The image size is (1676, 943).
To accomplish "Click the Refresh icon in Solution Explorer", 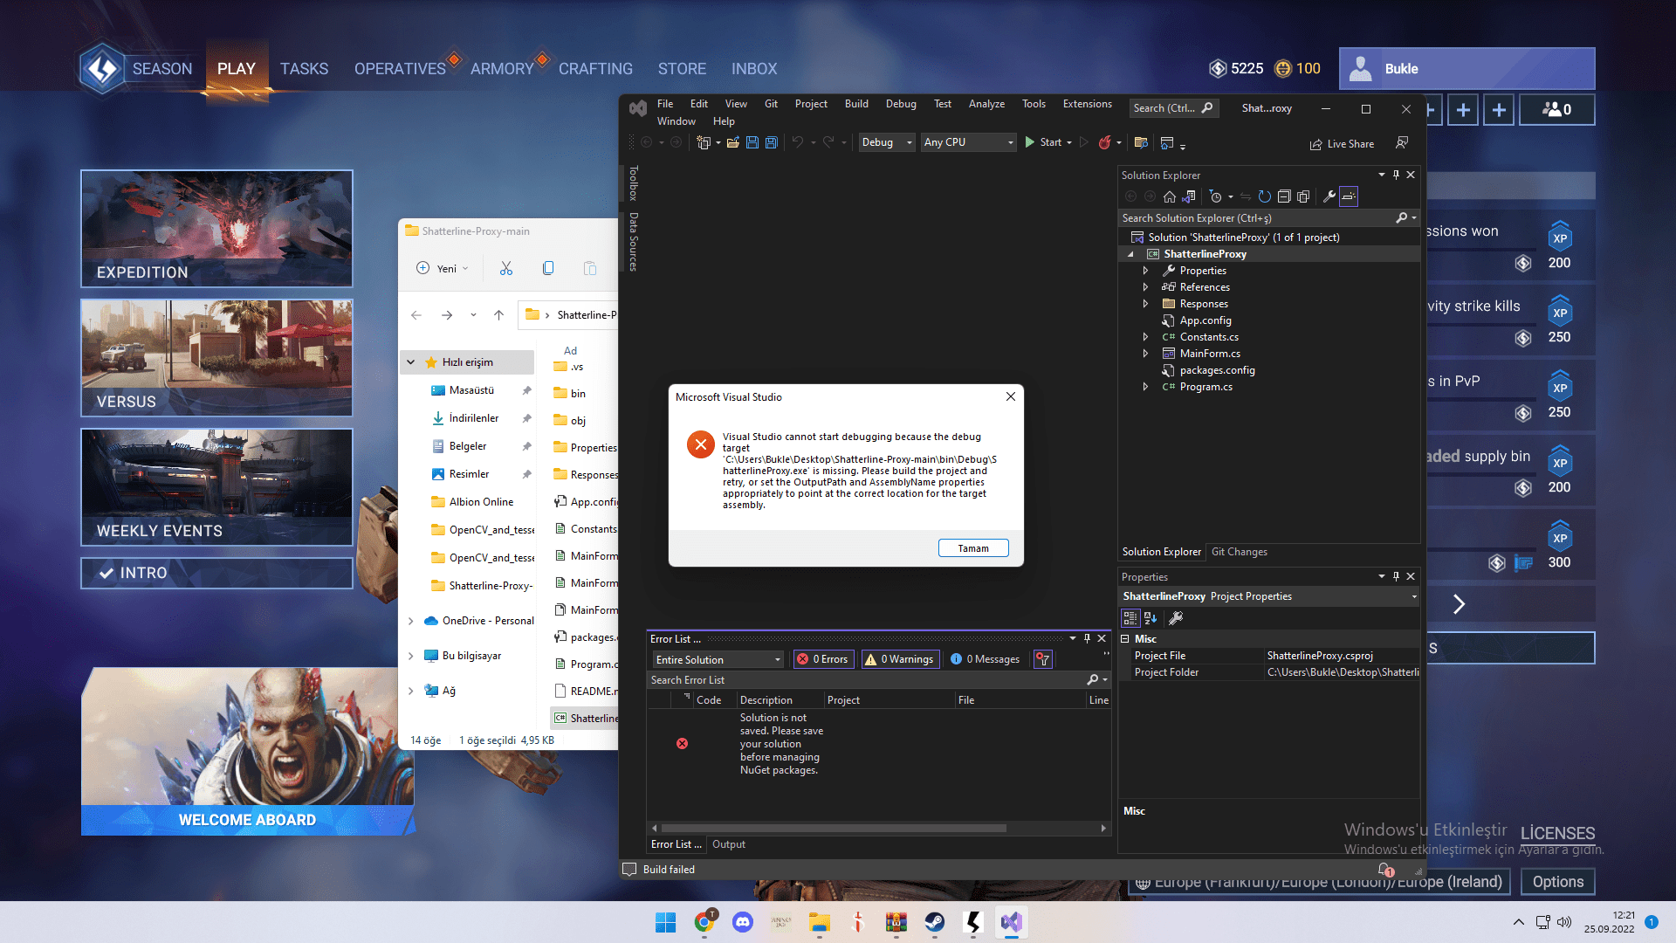I will coord(1265,196).
